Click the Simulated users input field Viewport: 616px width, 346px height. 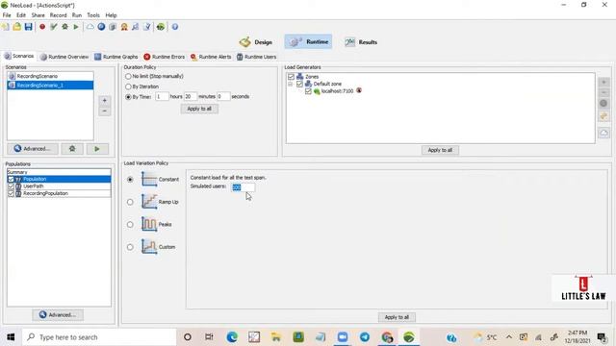coord(243,187)
